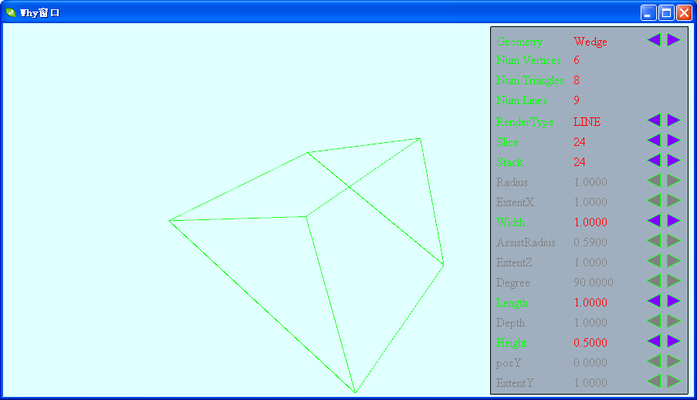Screen dimensions: 697x400
Task: Increase the Height value
Action: 674,341
